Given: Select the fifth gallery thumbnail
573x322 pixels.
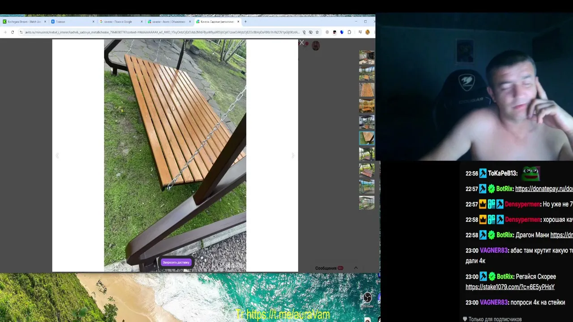Looking at the screenshot, I should [x=367, y=122].
